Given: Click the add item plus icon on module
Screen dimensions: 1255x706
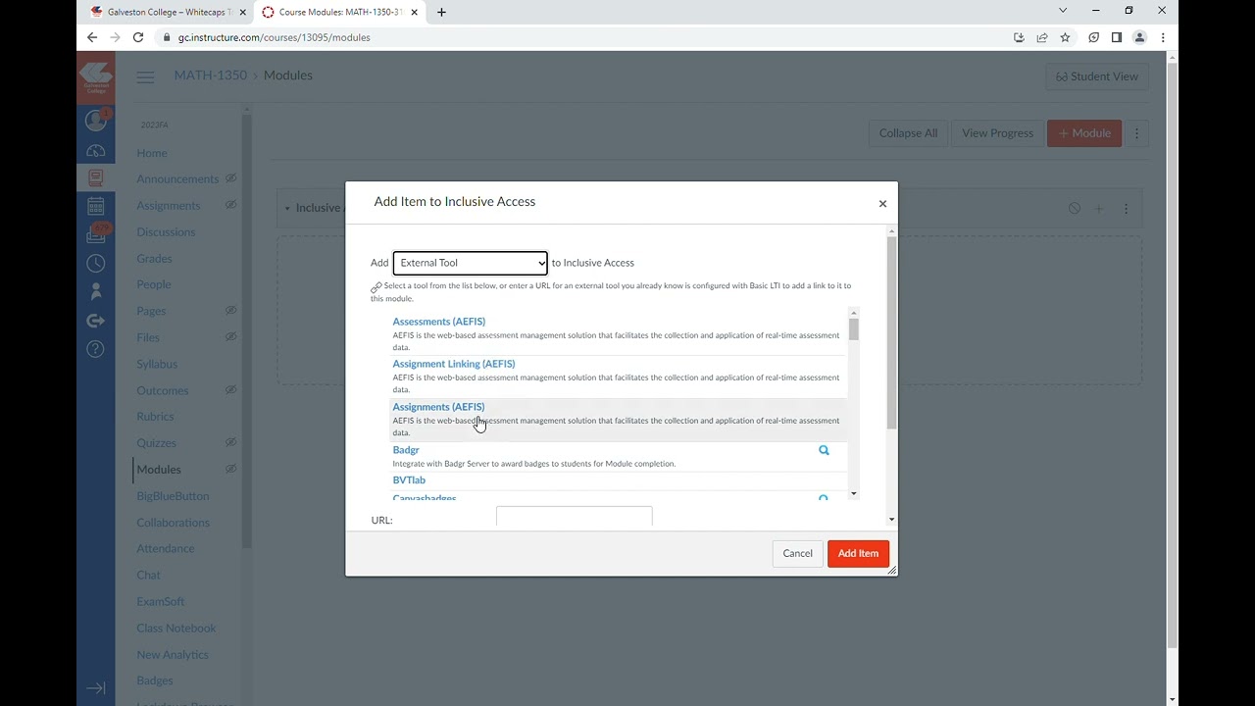Looking at the screenshot, I should [x=1099, y=209].
